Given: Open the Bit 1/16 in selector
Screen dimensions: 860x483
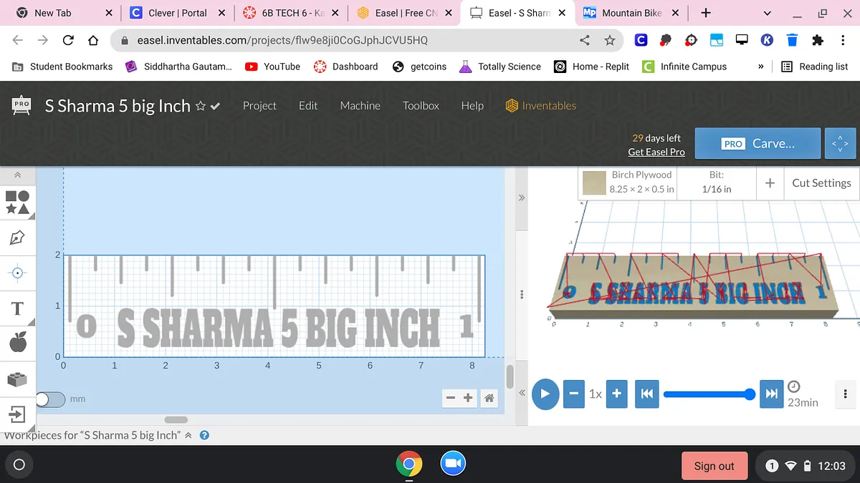Looking at the screenshot, I should click(716, 182).
